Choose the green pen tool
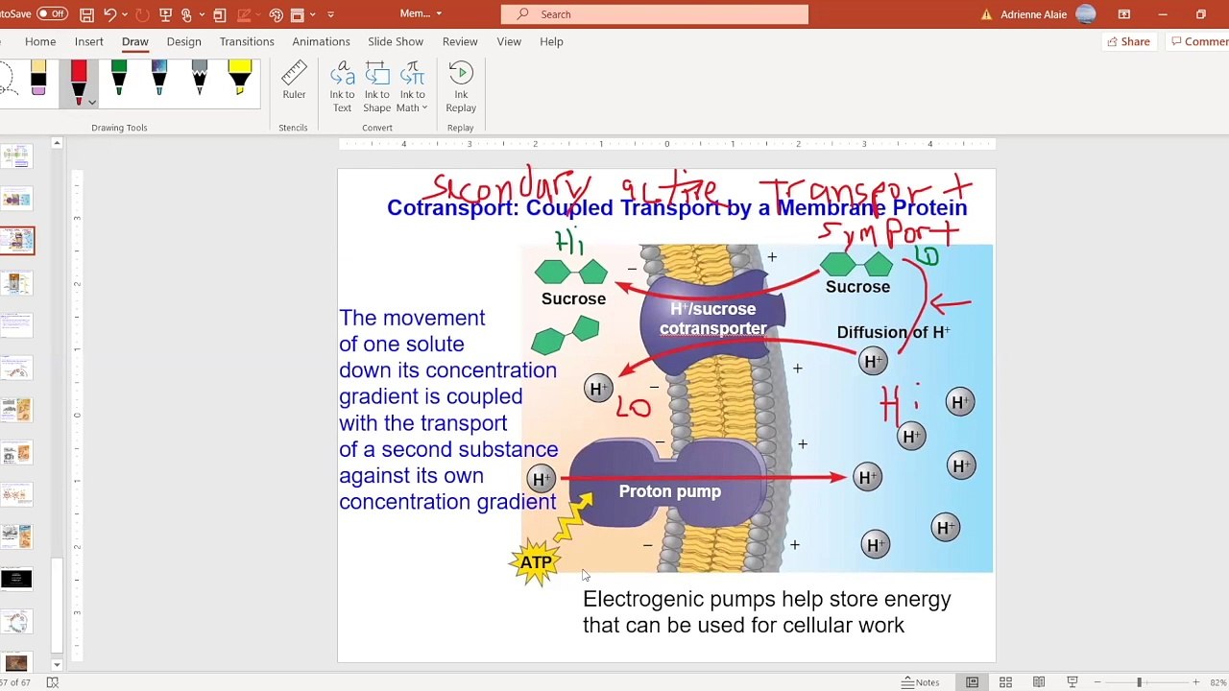The height and width of the screenshot is (691, 1229). pyautogui.click(x=119, y=78)
